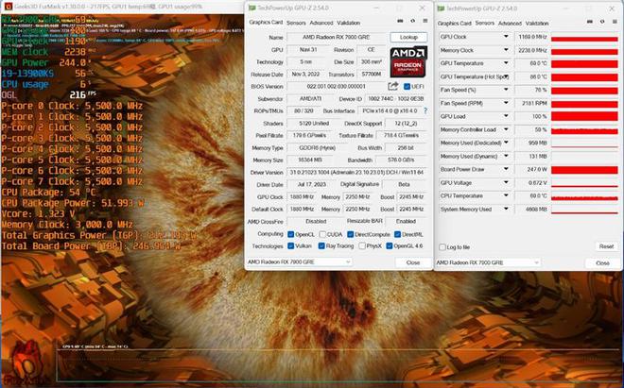Click the GPU-Z title bar icon of the Graphics Card window

pos(251,8)
